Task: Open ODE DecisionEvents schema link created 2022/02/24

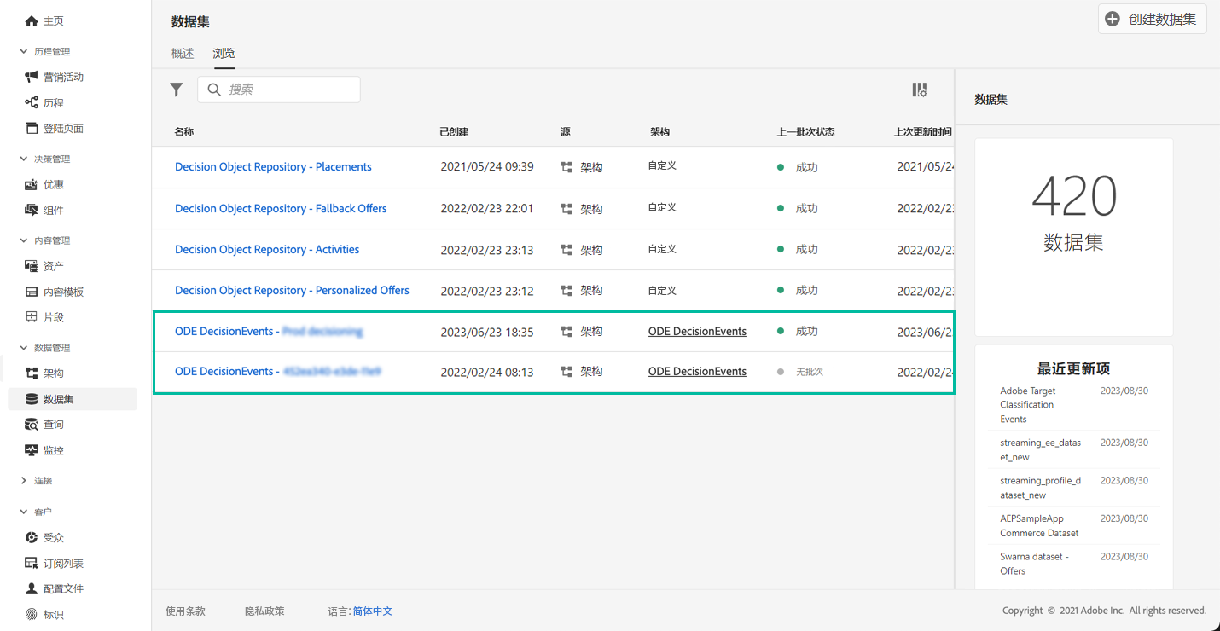Action: point(697,371)
